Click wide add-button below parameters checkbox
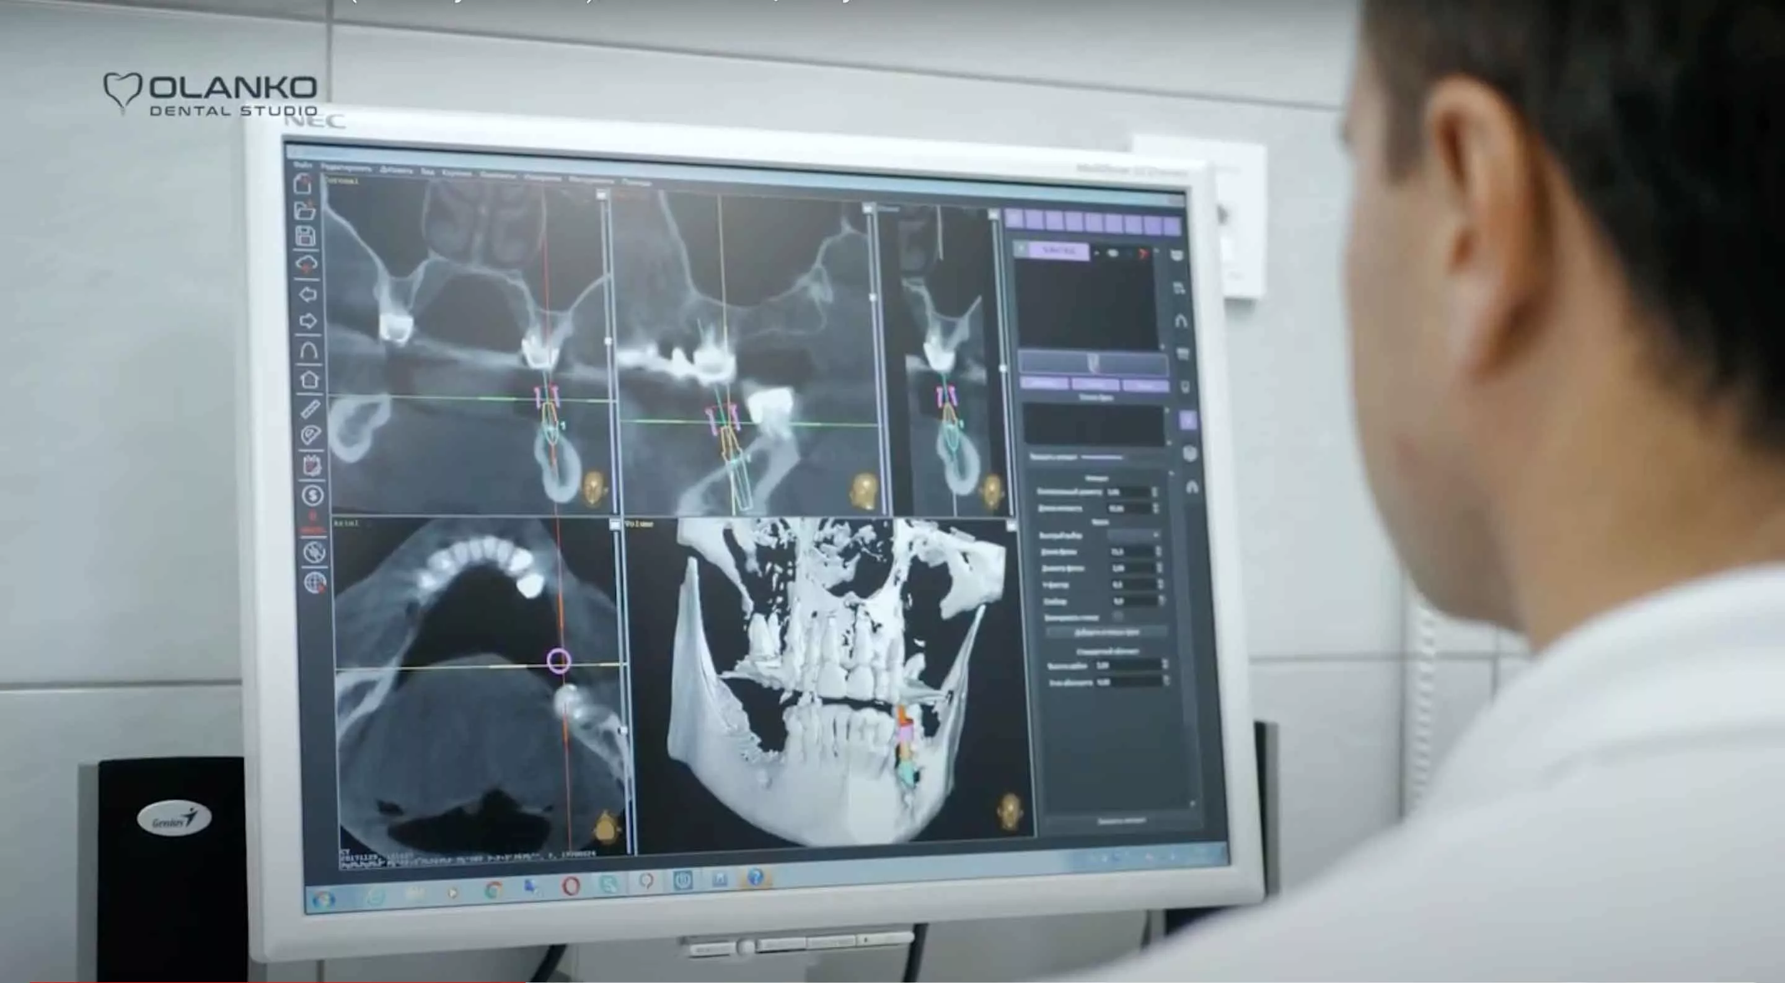 coord(1106,632)
